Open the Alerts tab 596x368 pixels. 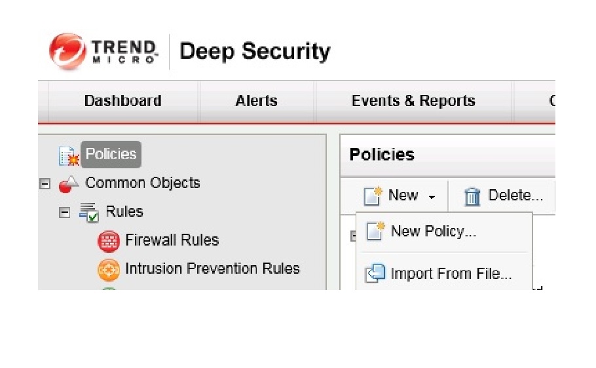[x=256, y=101]
